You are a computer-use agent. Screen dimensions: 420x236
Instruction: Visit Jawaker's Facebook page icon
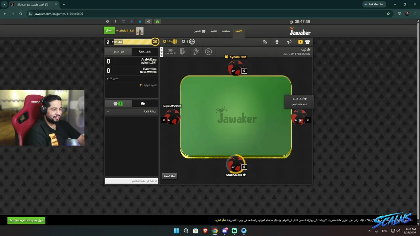tap(132, 22)
